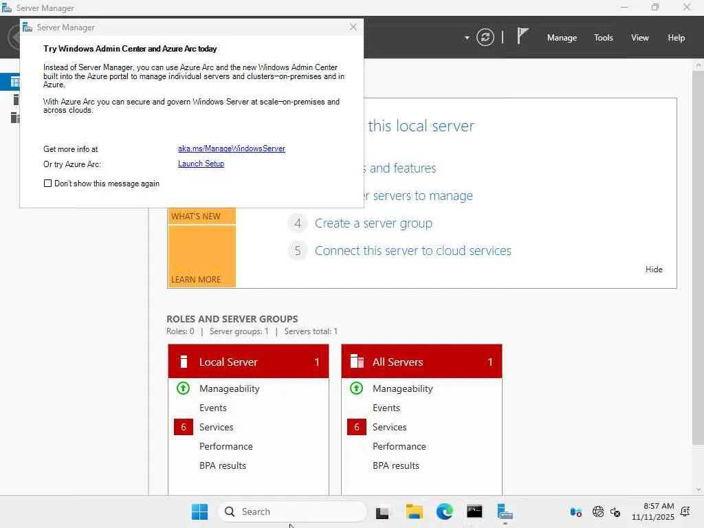Image resolution: width=704 pixels, height=528 pixels.
Task: Click the taskbar Search box
Action: click(291, 511)
